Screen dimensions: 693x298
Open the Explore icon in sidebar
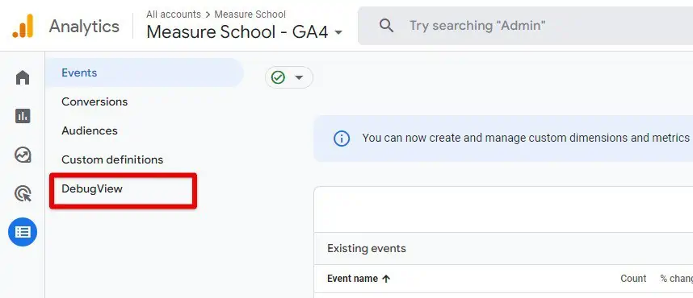pos(23,155)
